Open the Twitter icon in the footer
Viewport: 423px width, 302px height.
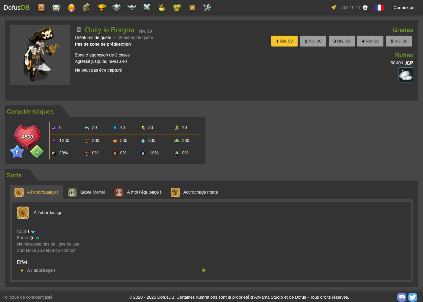[x=413, y=297]
